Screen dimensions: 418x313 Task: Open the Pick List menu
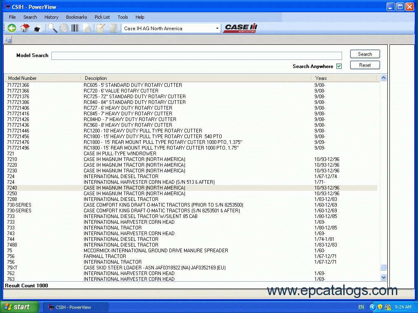pyautogui.click(x=102, y=17)
